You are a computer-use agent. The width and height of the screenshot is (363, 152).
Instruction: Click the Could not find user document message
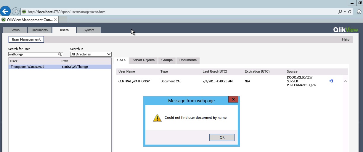(196, 118)
